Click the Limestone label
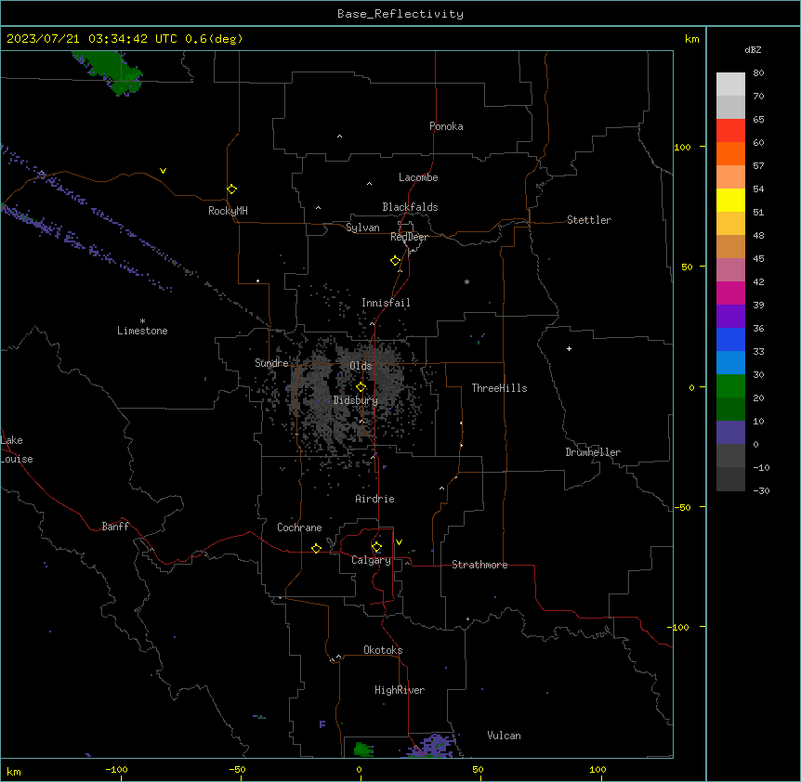801x782 pixels. pos(142,331)
